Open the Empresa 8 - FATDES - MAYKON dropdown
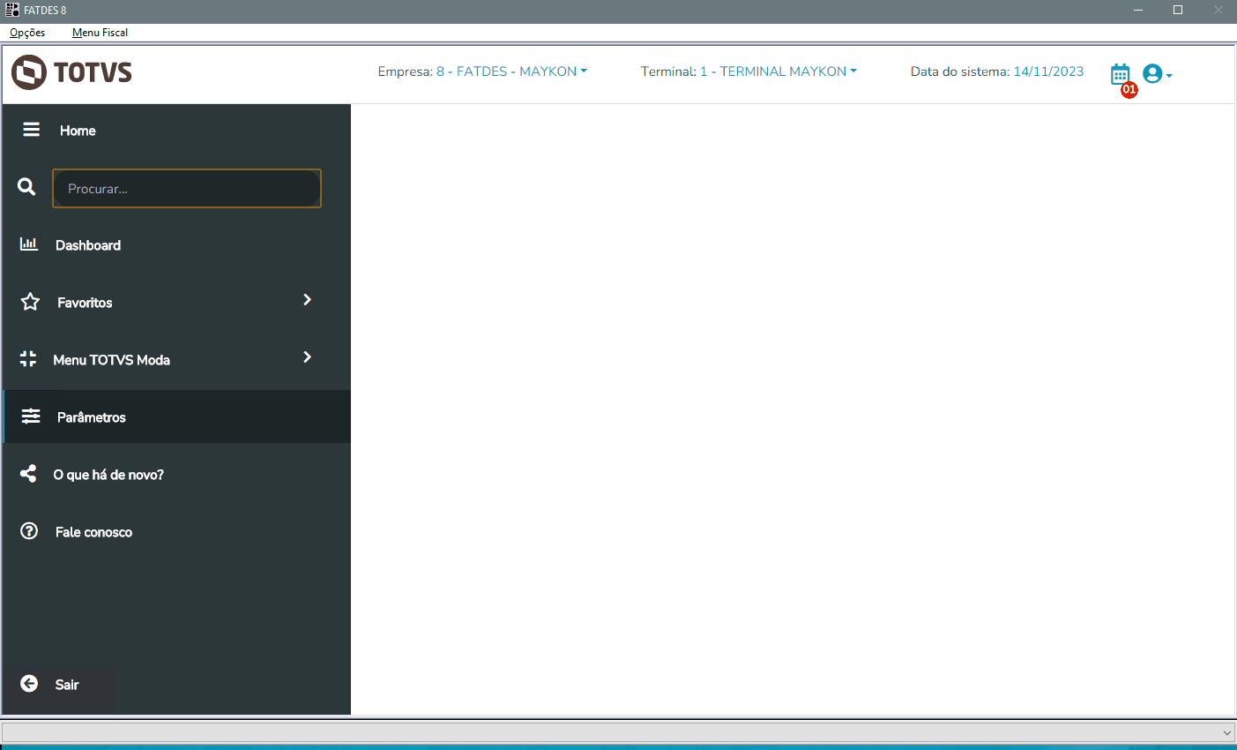The height and width of the screenshot is (750, 1237). coord(512,71)
